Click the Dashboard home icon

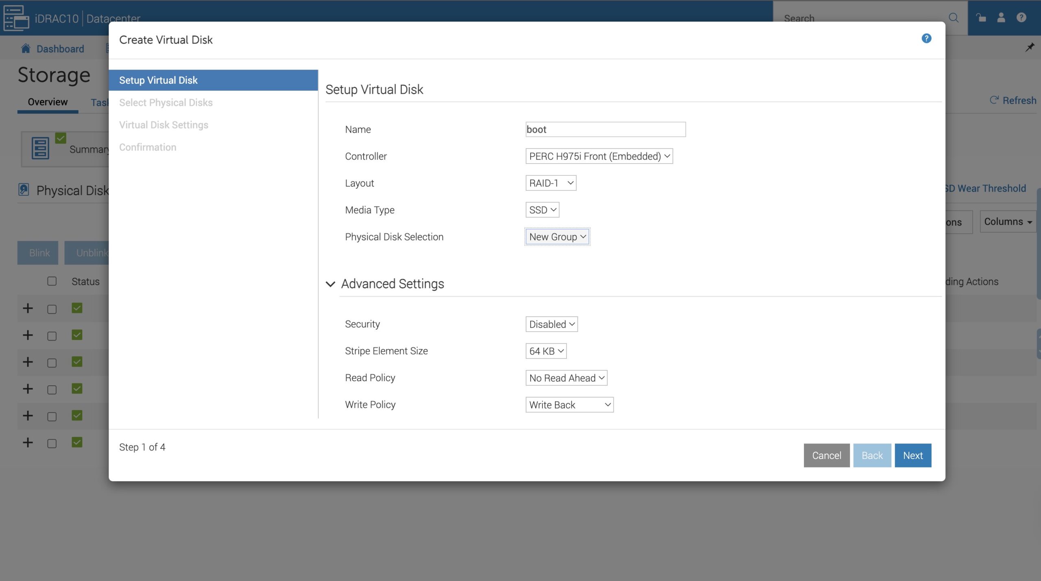point(26,48)
